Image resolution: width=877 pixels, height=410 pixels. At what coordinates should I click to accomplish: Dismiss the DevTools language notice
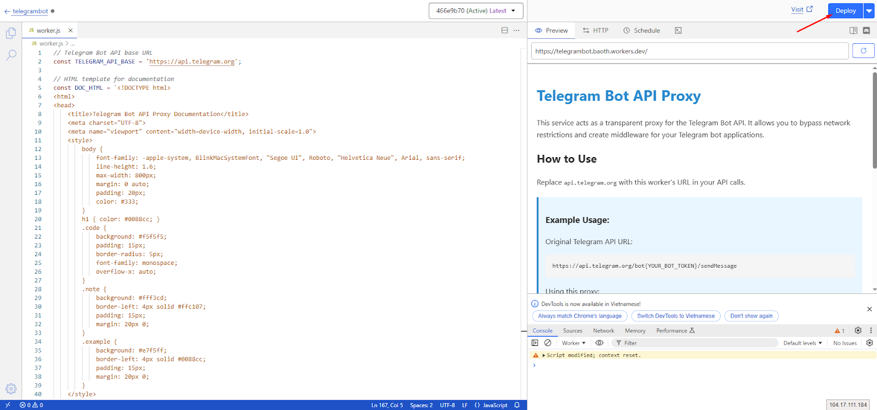pos(869,309)
